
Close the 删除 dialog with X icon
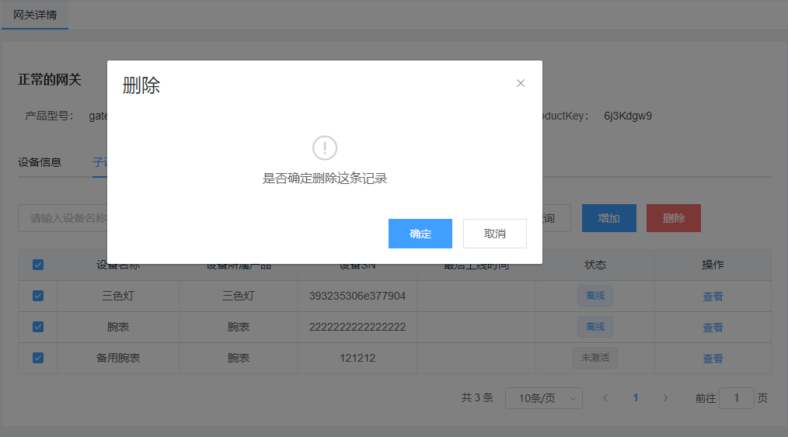click(x=521, y=83)
